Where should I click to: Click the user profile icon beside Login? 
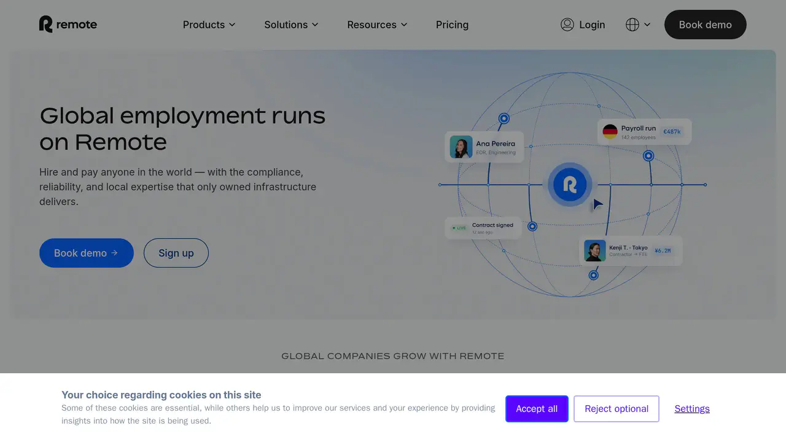[567, 25]
